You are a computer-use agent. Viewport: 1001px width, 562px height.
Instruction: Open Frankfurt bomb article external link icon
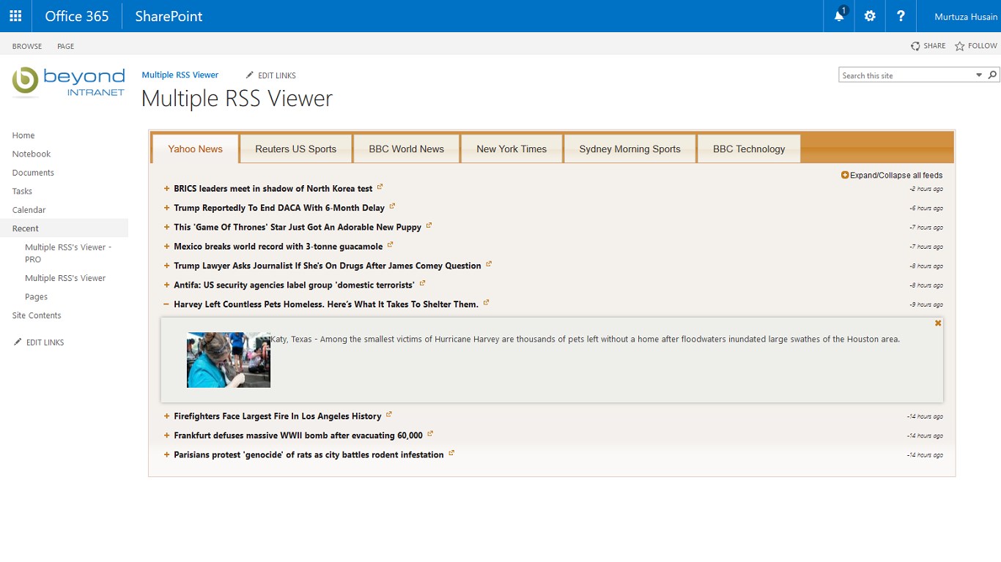pyautogui.click(x=430, y=433)
